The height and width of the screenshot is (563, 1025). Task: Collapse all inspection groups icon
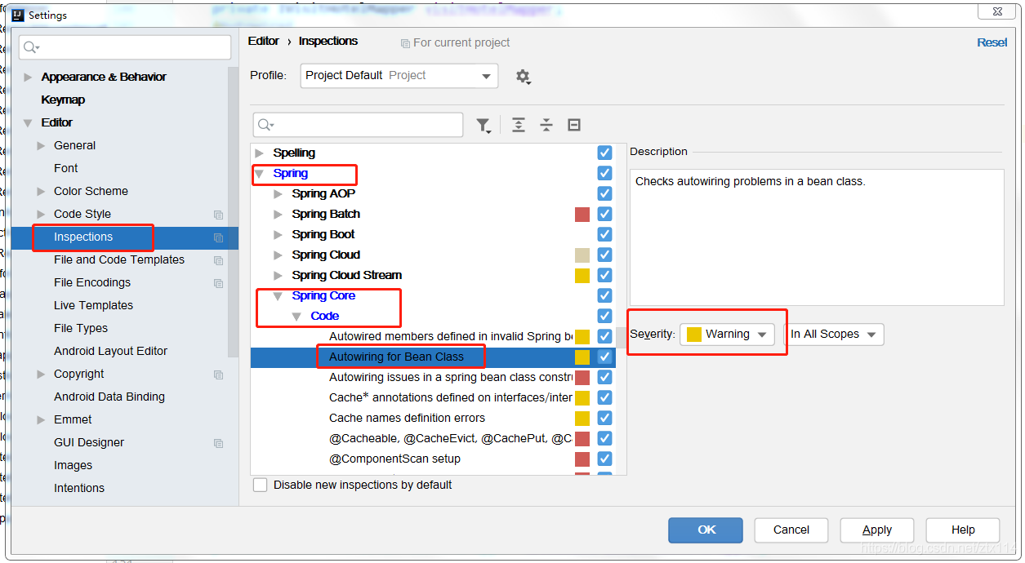point(546,125)
